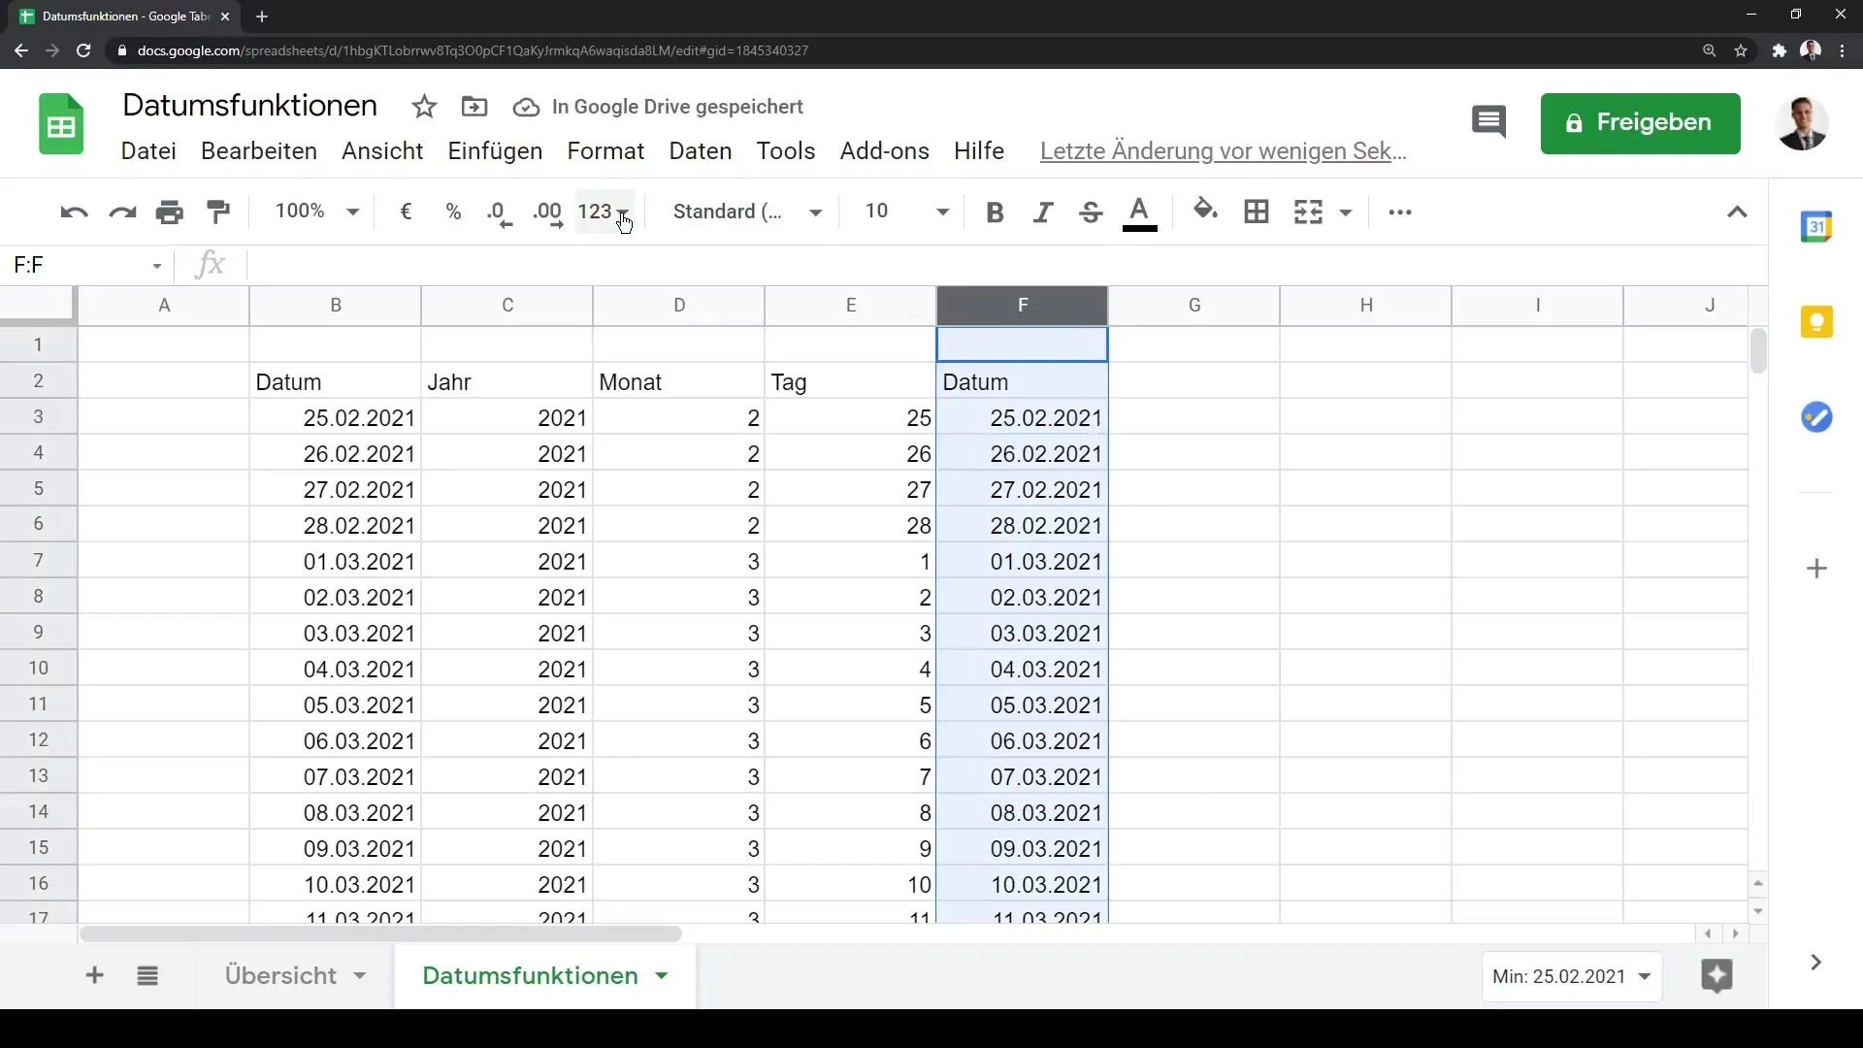Toggle bold formatting

click(x=995, y=213)
